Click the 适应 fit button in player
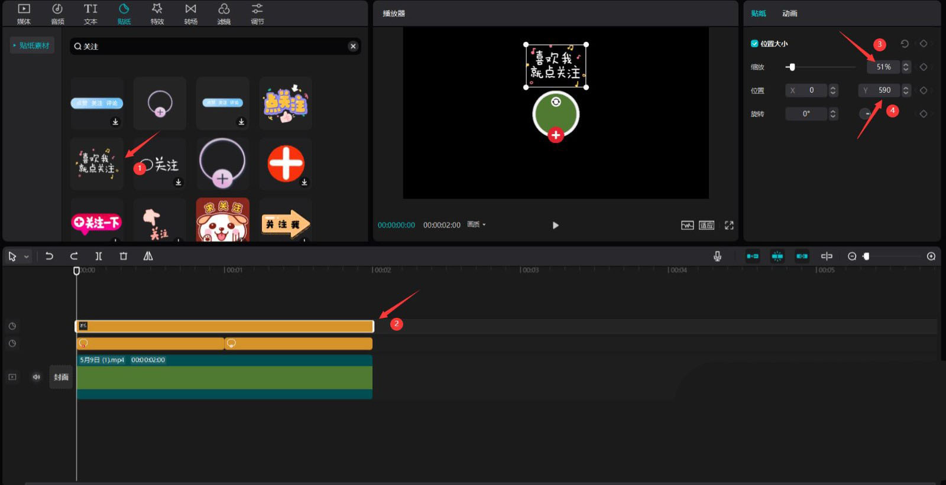Screen dimensions: 946x485 [x=707, y=225]
